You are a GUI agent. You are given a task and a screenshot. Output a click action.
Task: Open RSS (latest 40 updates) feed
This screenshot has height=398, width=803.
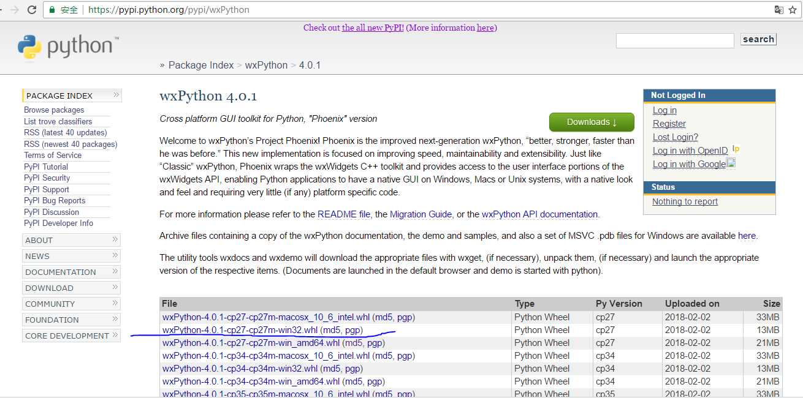[x=66, y=132]
